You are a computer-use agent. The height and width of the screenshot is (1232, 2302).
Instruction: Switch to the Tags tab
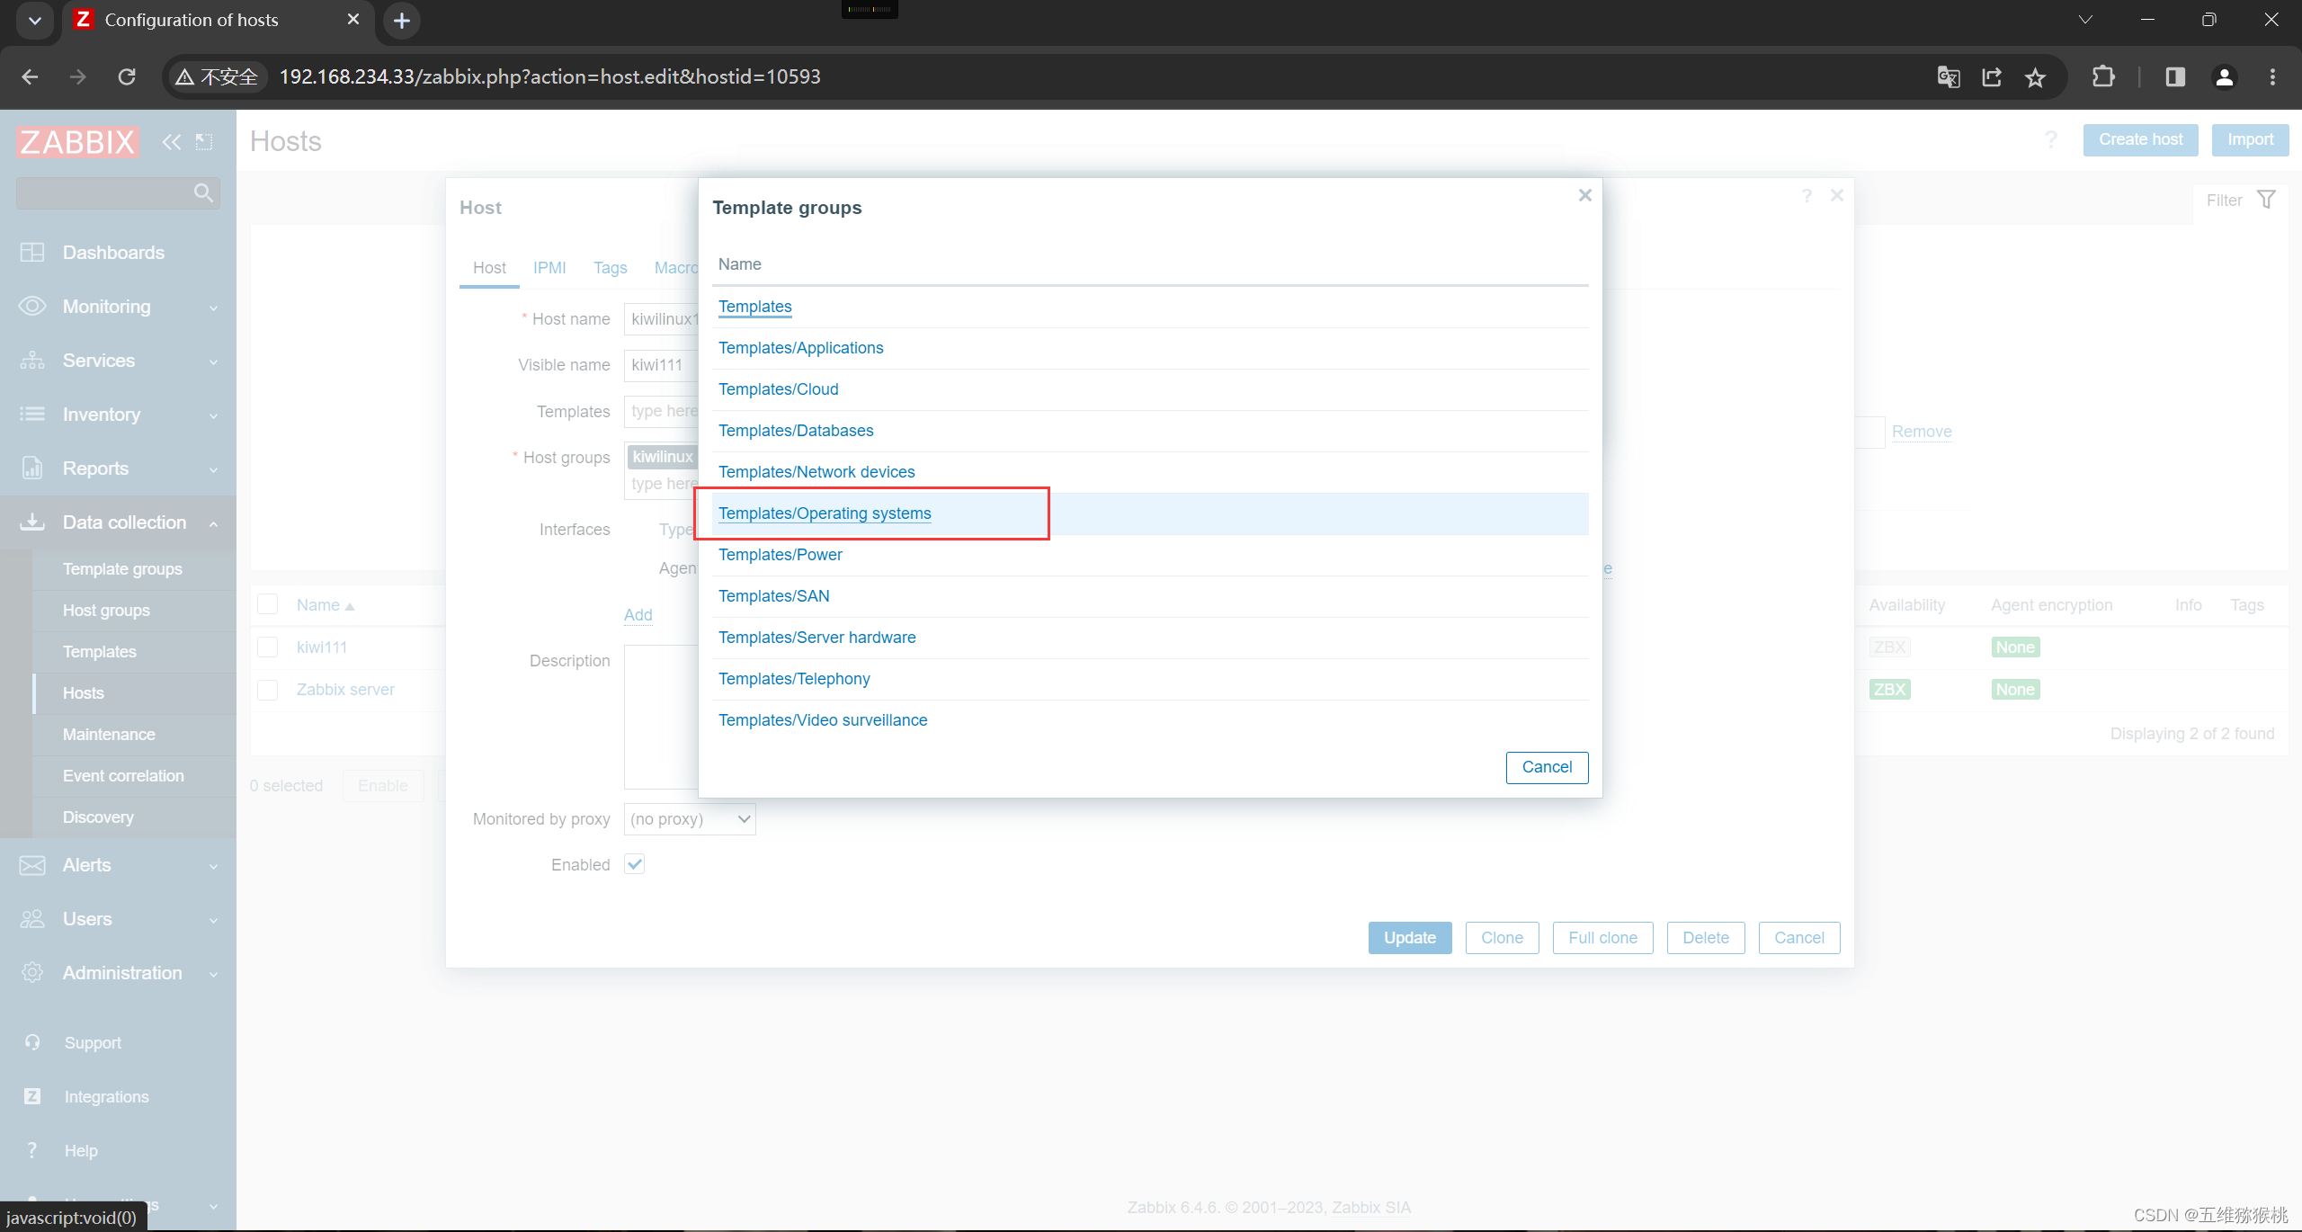click(x=611, y=268)
